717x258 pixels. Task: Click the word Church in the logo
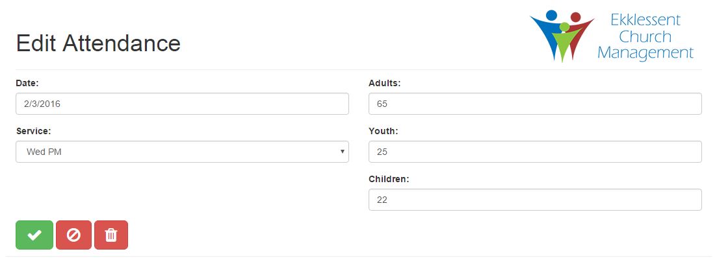coord(645,36)
